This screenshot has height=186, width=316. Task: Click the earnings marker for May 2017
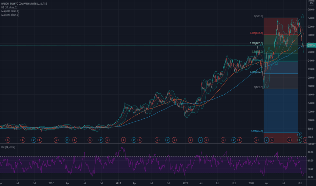(x=75, y=140)
